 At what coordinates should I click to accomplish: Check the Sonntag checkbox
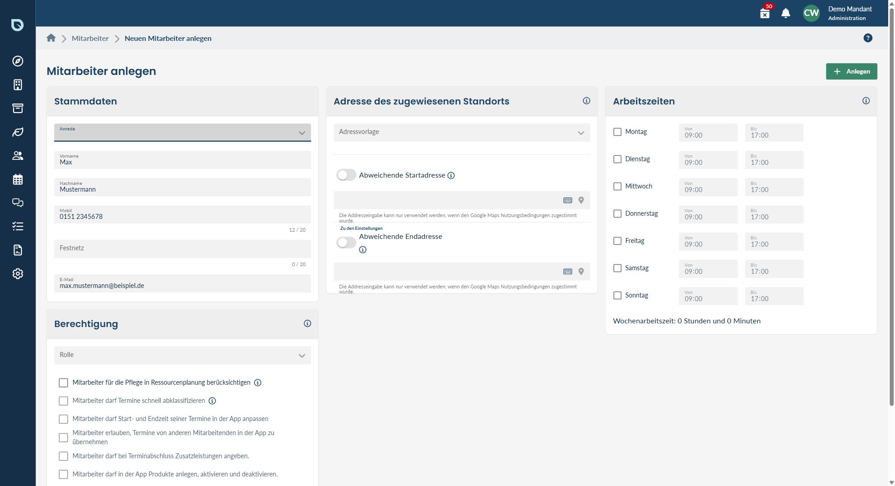(617, 295)
